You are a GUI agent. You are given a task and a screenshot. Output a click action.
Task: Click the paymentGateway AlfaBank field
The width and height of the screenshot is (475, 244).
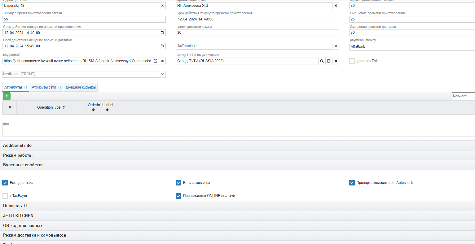412,47
